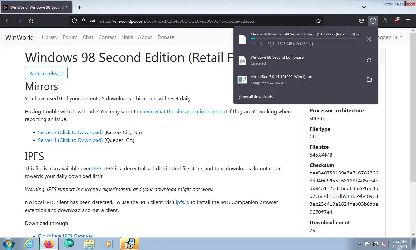Open the Links nav item
The image size is (416, 250).
127,37
